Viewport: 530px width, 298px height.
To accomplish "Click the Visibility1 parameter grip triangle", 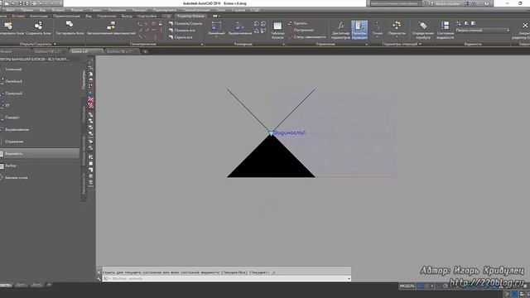I will click(x=271, y=133).
